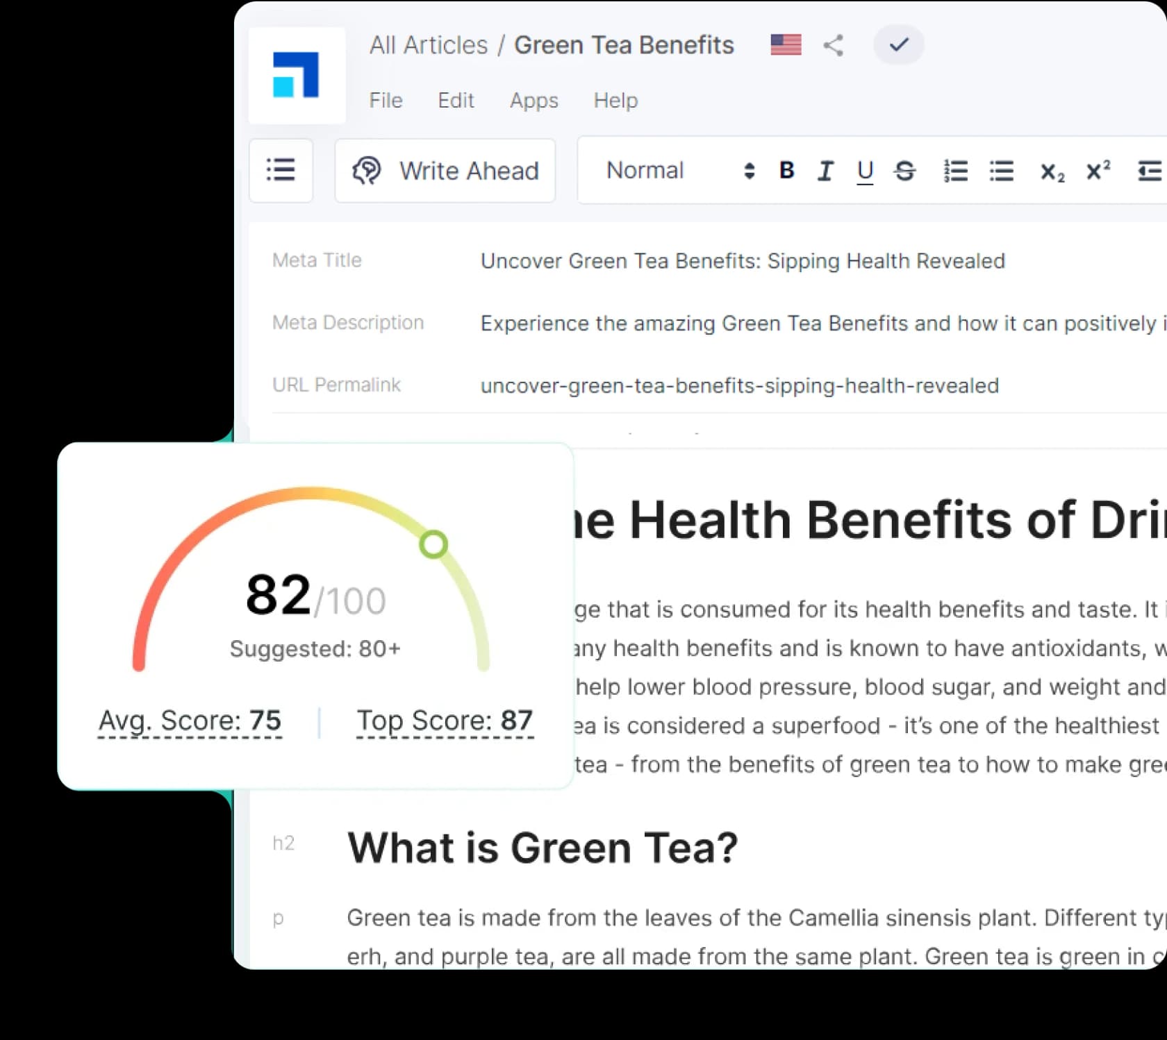
Task: Open the File menu
Action: point(386,101)
